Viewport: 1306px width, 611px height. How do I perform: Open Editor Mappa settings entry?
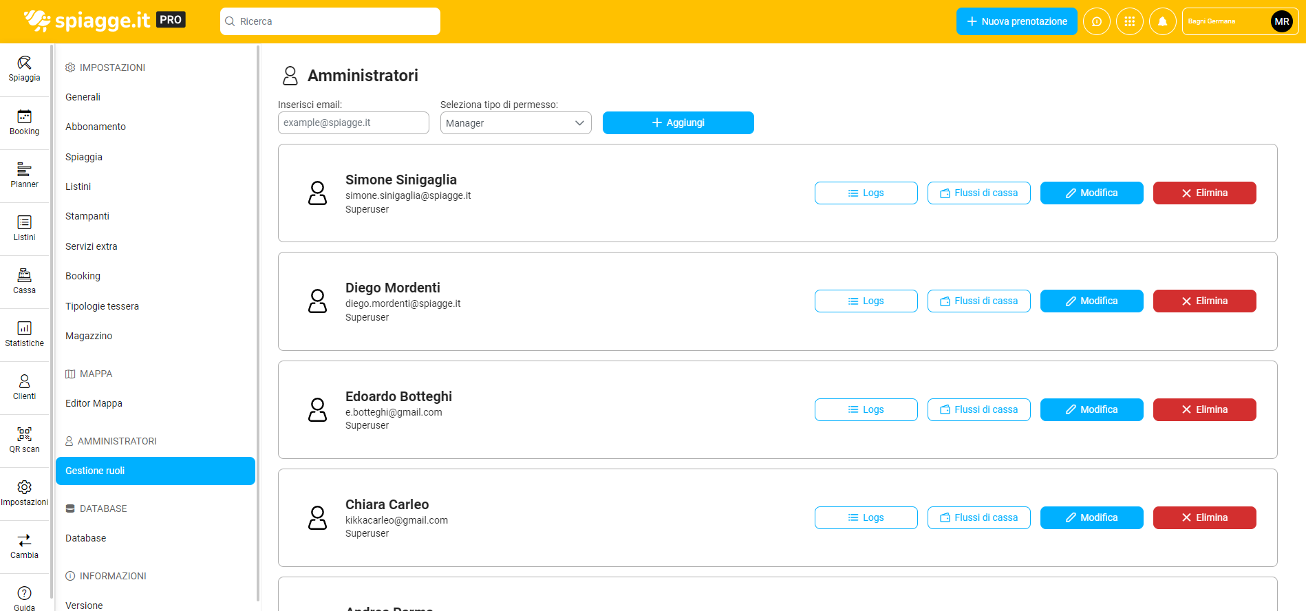pos(94,403)
